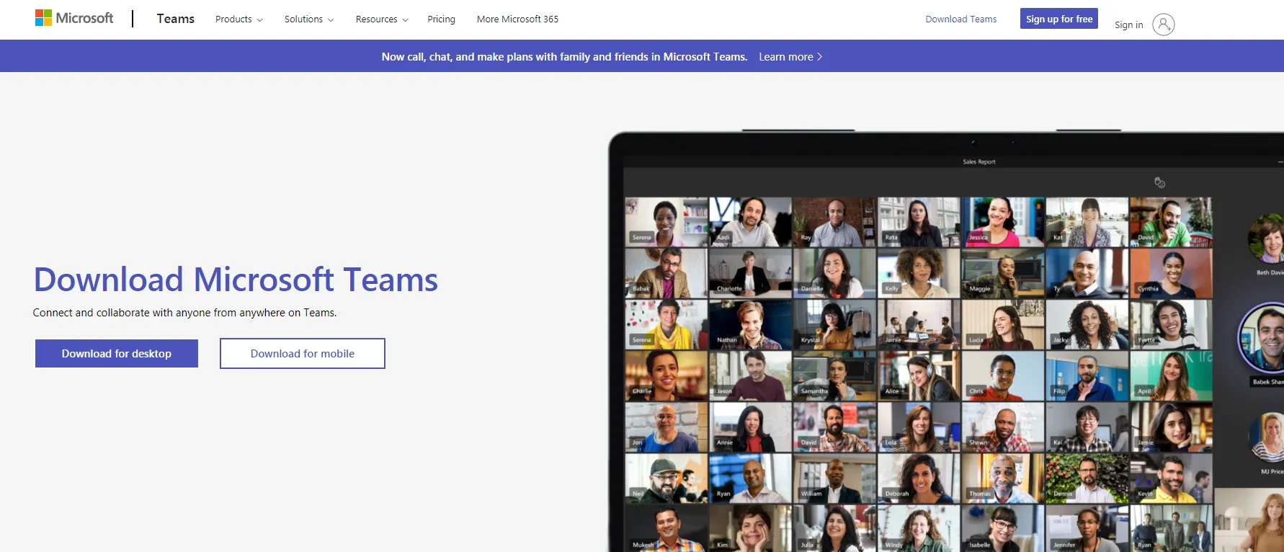This screenshot has width=1284, height=552.
Task: Select the video tile labeled Neil
Action: click(x=666, y=478)
